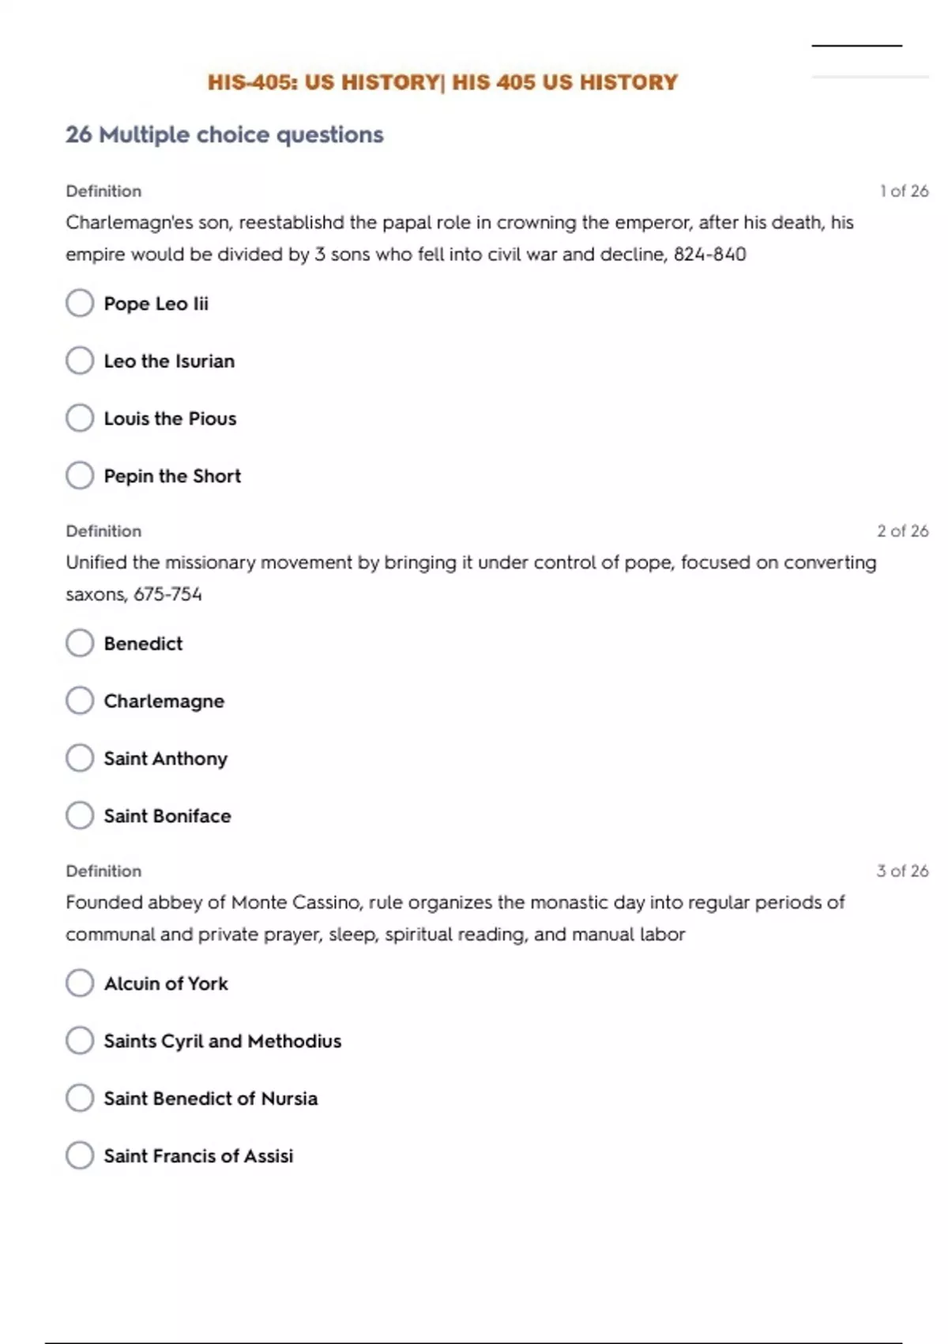Image resolution: width=948 pixels, height=1344 pixels.
Task: Pick Pepin the Short radio button
Action: (80, 476)
